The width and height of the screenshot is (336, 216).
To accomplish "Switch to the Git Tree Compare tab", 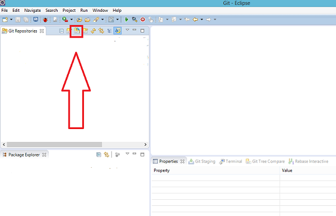I will click(x=265, y=162).
